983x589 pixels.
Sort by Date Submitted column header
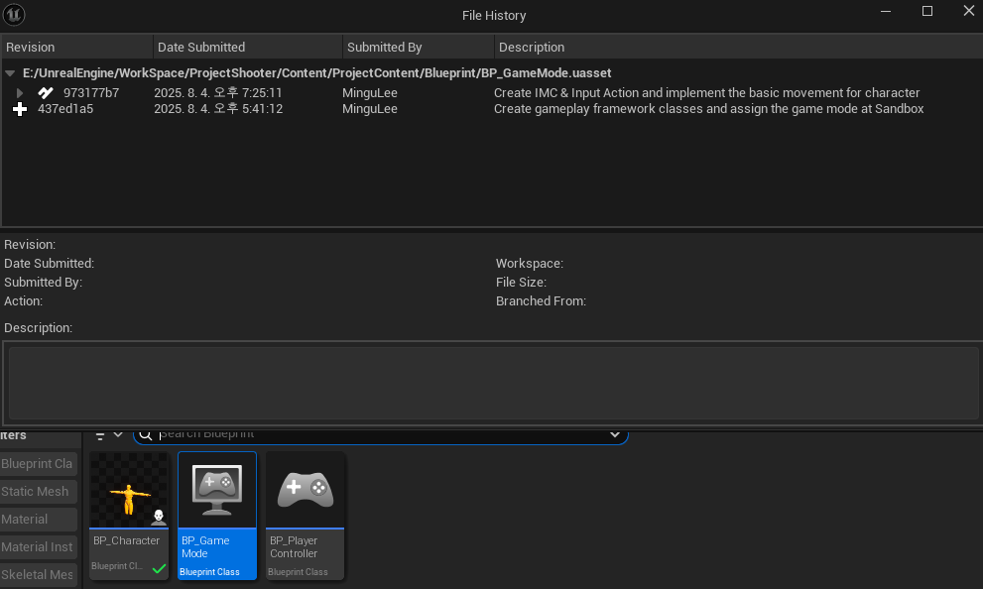coord(248,47)
